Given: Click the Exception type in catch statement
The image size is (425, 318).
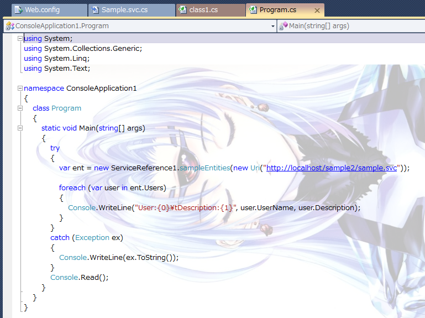Looking at the screenshot, I should tap(92, 237).
